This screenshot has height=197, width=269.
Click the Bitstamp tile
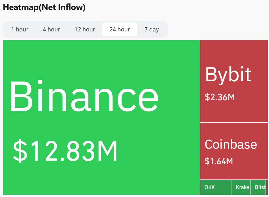258,187
